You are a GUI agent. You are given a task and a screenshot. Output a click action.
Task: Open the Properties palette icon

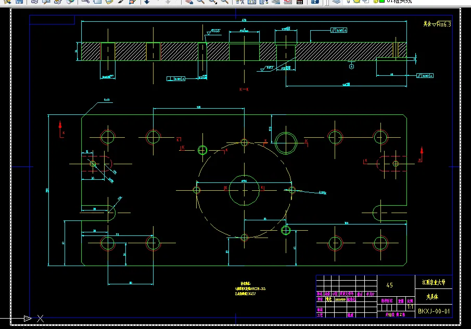point(240,2)
